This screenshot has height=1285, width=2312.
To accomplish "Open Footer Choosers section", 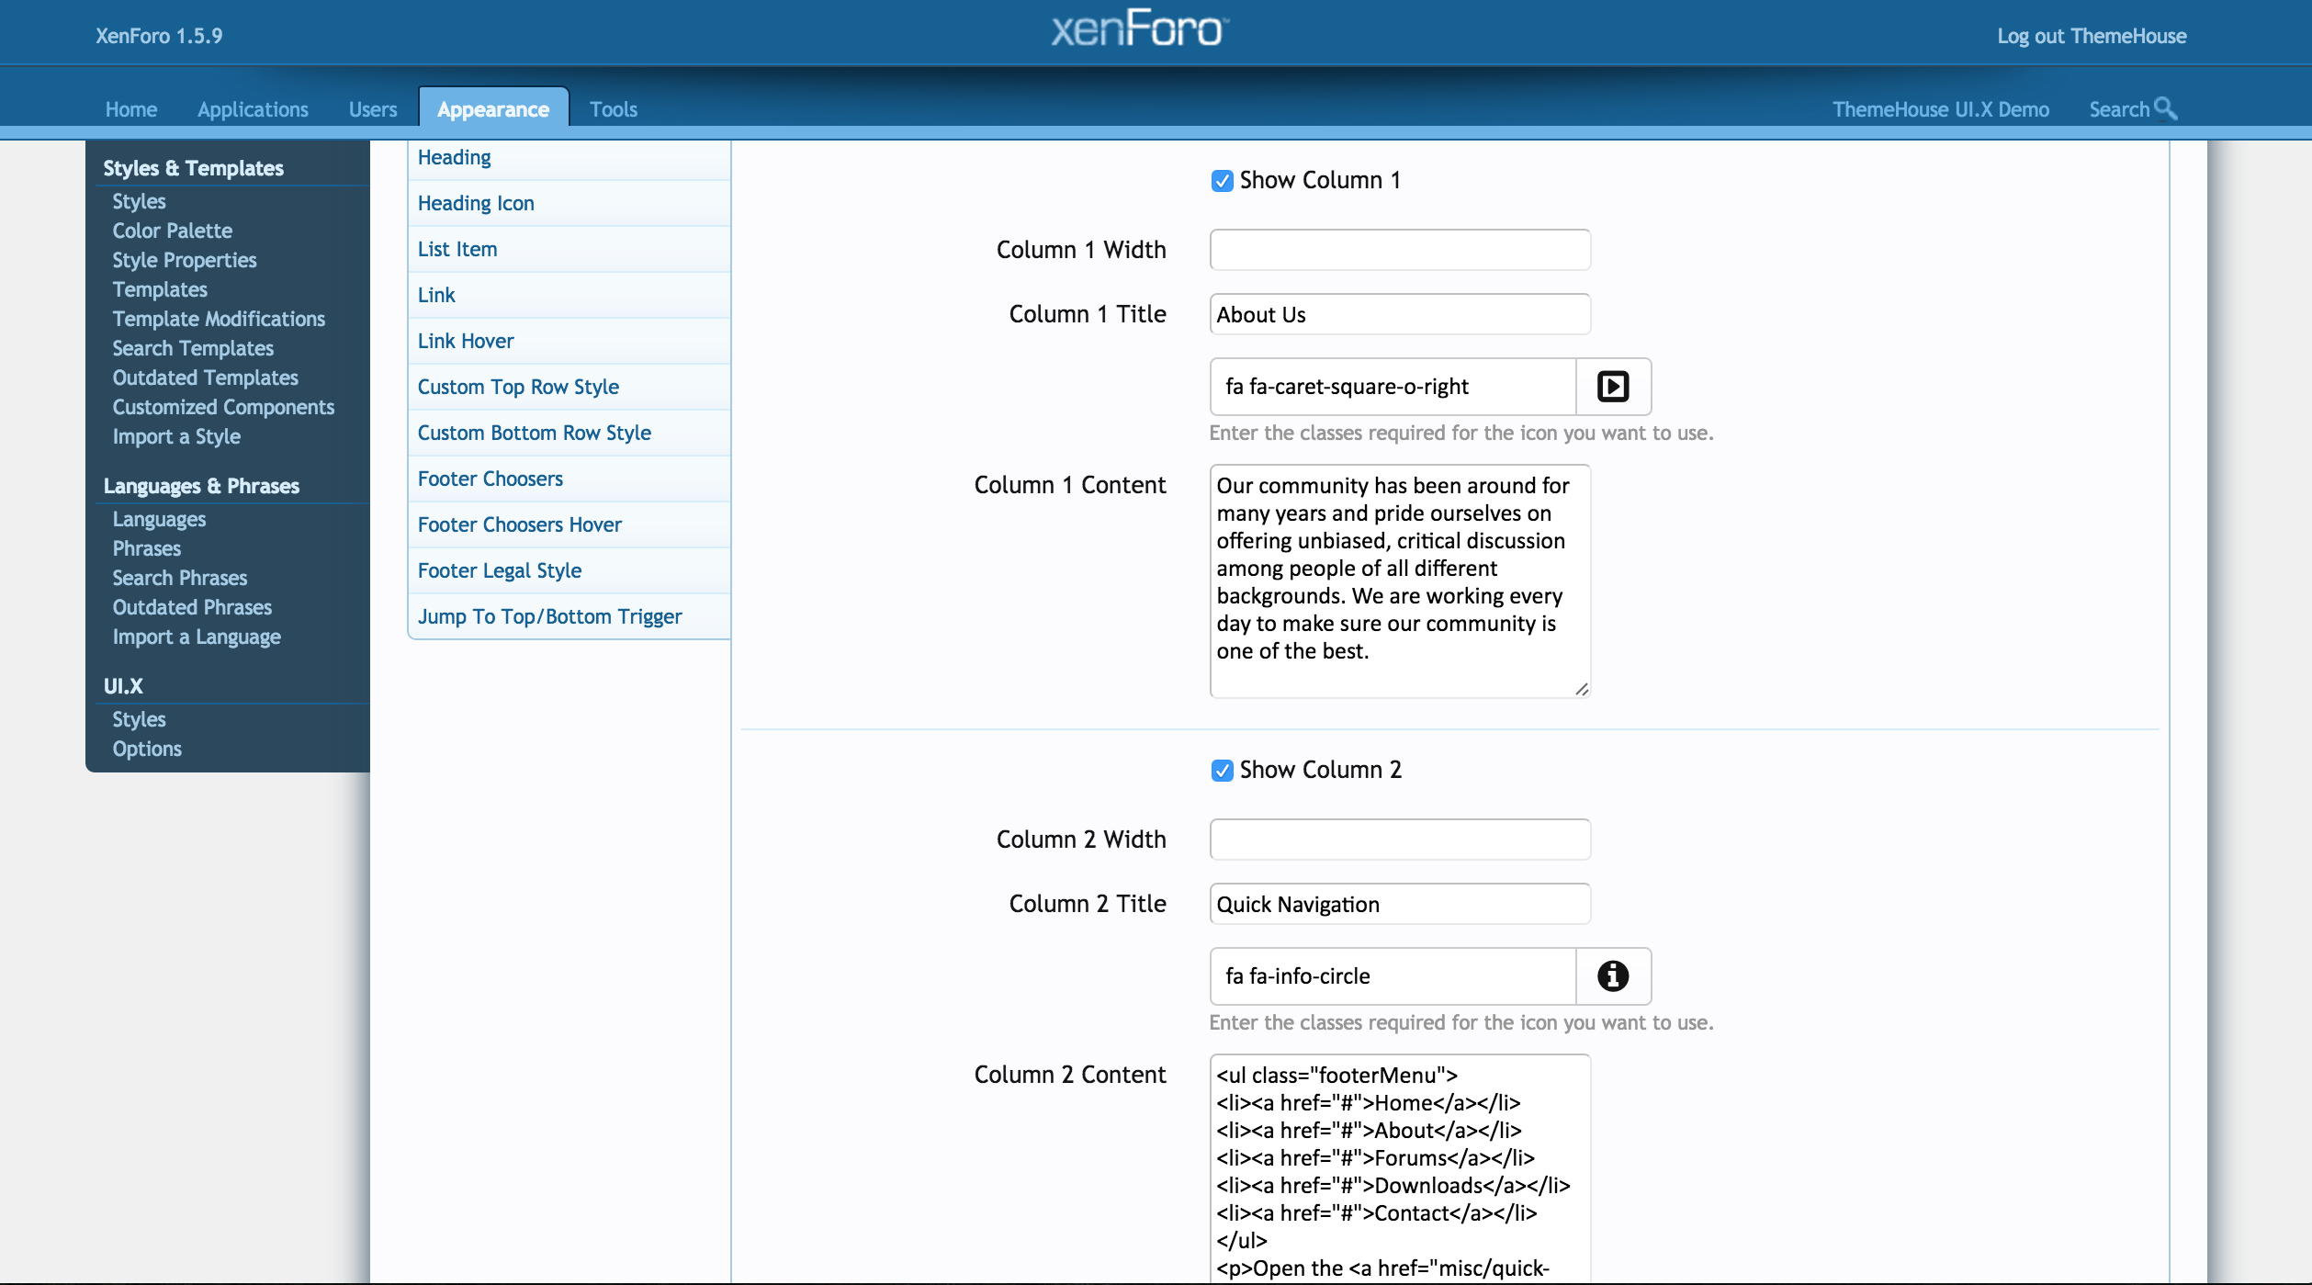I will (x=570, y=479).
